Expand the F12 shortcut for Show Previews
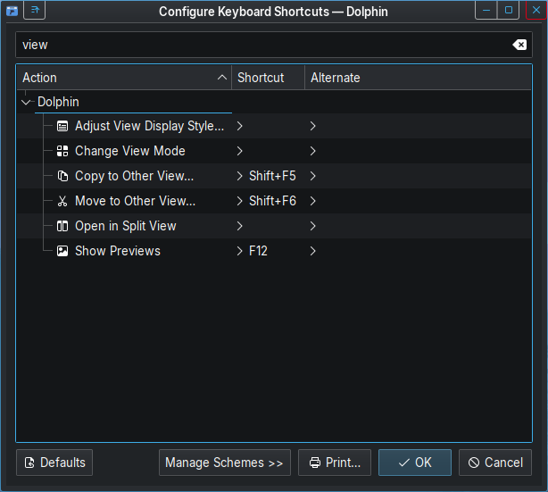 pos(239,251)
